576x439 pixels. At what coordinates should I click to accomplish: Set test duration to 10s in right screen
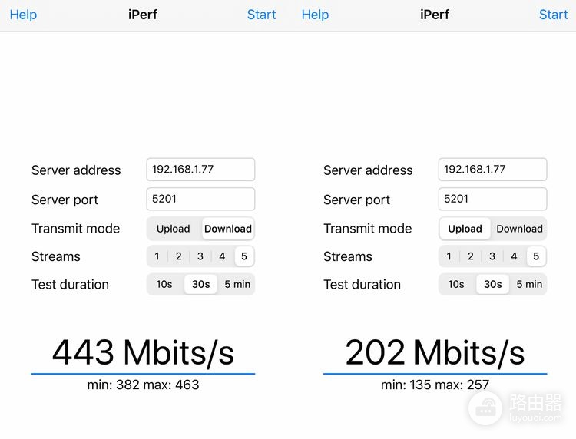[x=456, y=284]
